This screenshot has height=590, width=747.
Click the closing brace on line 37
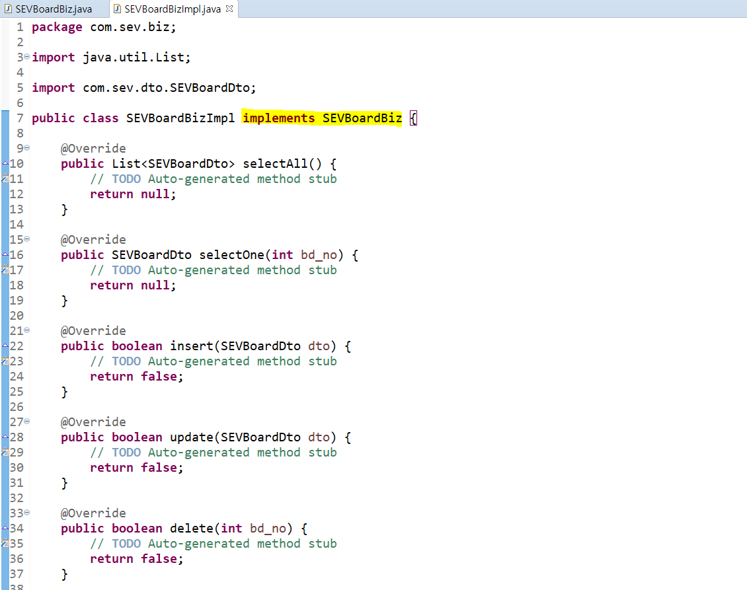tap(64, 574)
